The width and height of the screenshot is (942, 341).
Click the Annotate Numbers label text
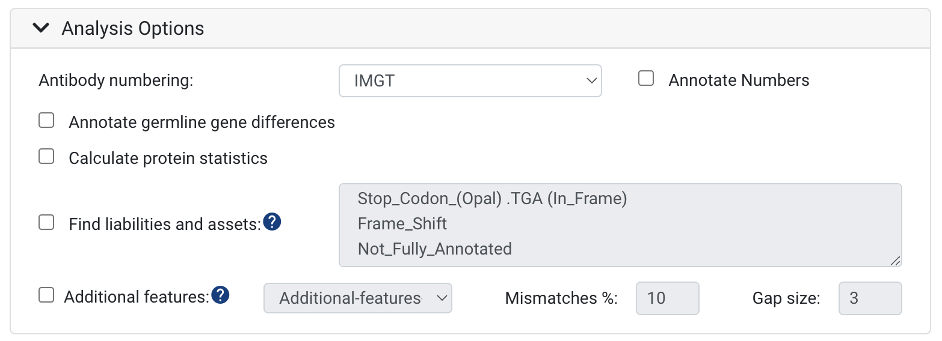(x=739, y=80)
